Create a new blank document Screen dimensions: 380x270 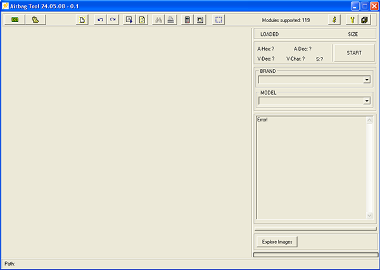(x=82, y=20)
